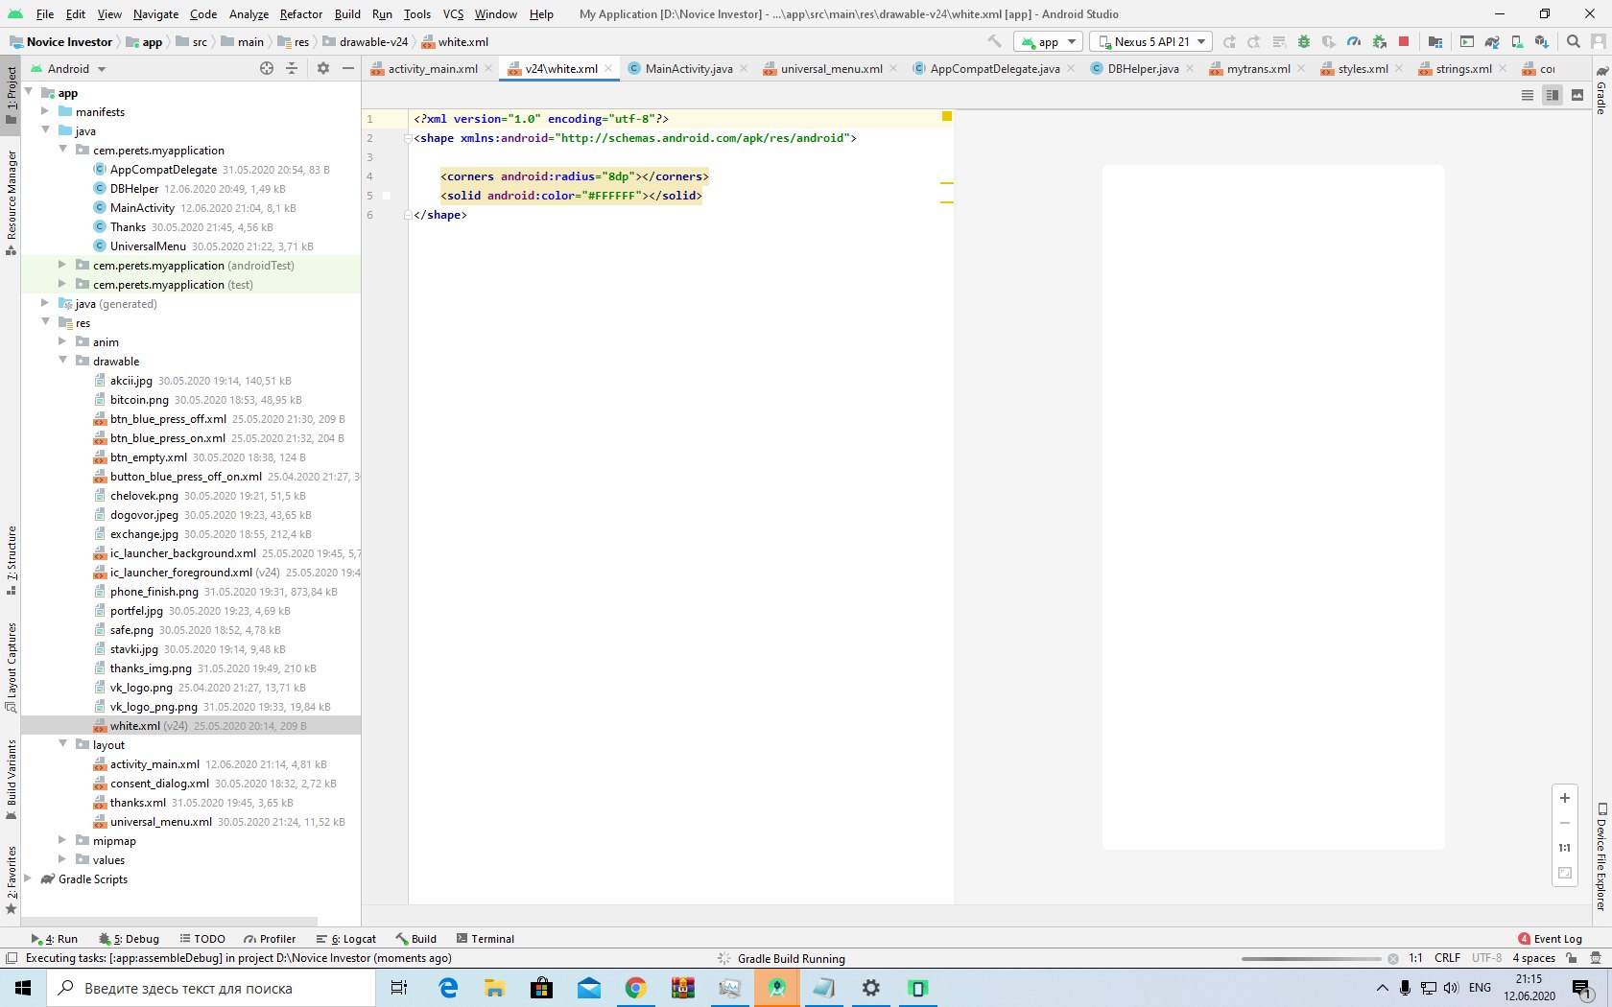This screenshot has height=1007, width=1612.
Task: Click the CRLF line separator button
Action: pos(1447,958)
